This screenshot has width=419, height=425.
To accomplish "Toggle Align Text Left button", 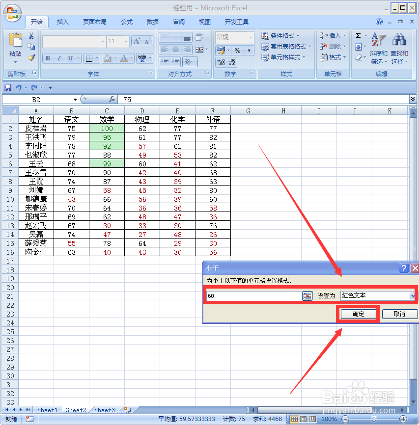I will [165, 50].
